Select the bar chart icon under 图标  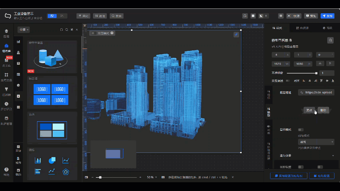coord(38,160)
